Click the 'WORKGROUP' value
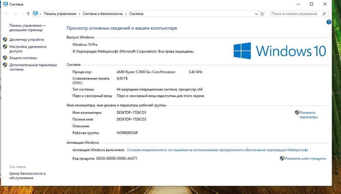Image resolution: width=341 pixels, height=194 pixels. click(x=127, y=133)
